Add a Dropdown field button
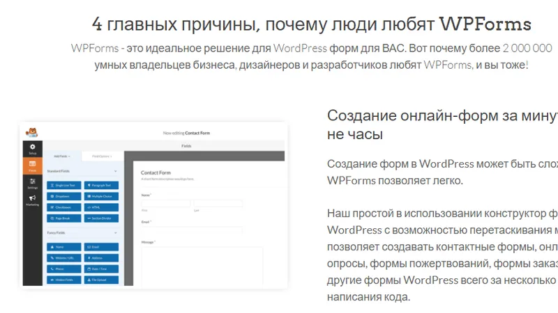Viewport: 558px width, 313px height. (64, 196)
